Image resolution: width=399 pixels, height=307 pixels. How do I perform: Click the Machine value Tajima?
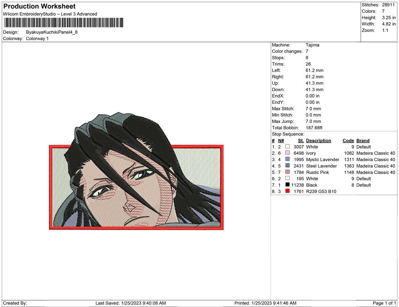312,45
